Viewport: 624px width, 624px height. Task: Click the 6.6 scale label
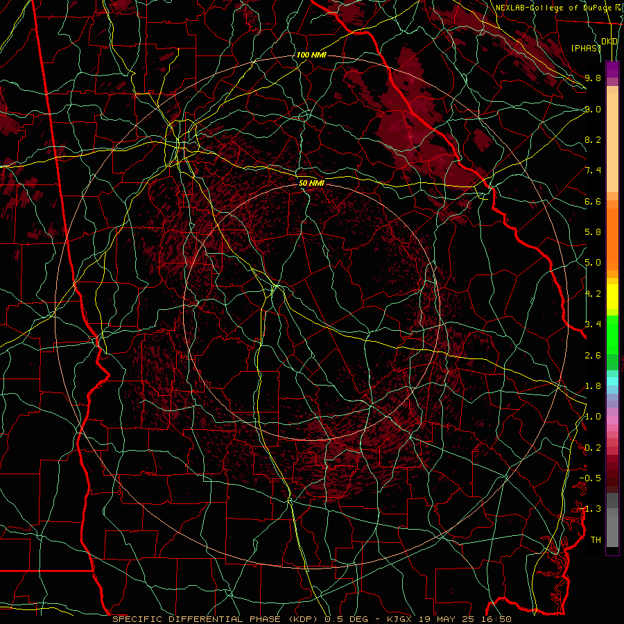pyautogui.click(x=593, y=201)
